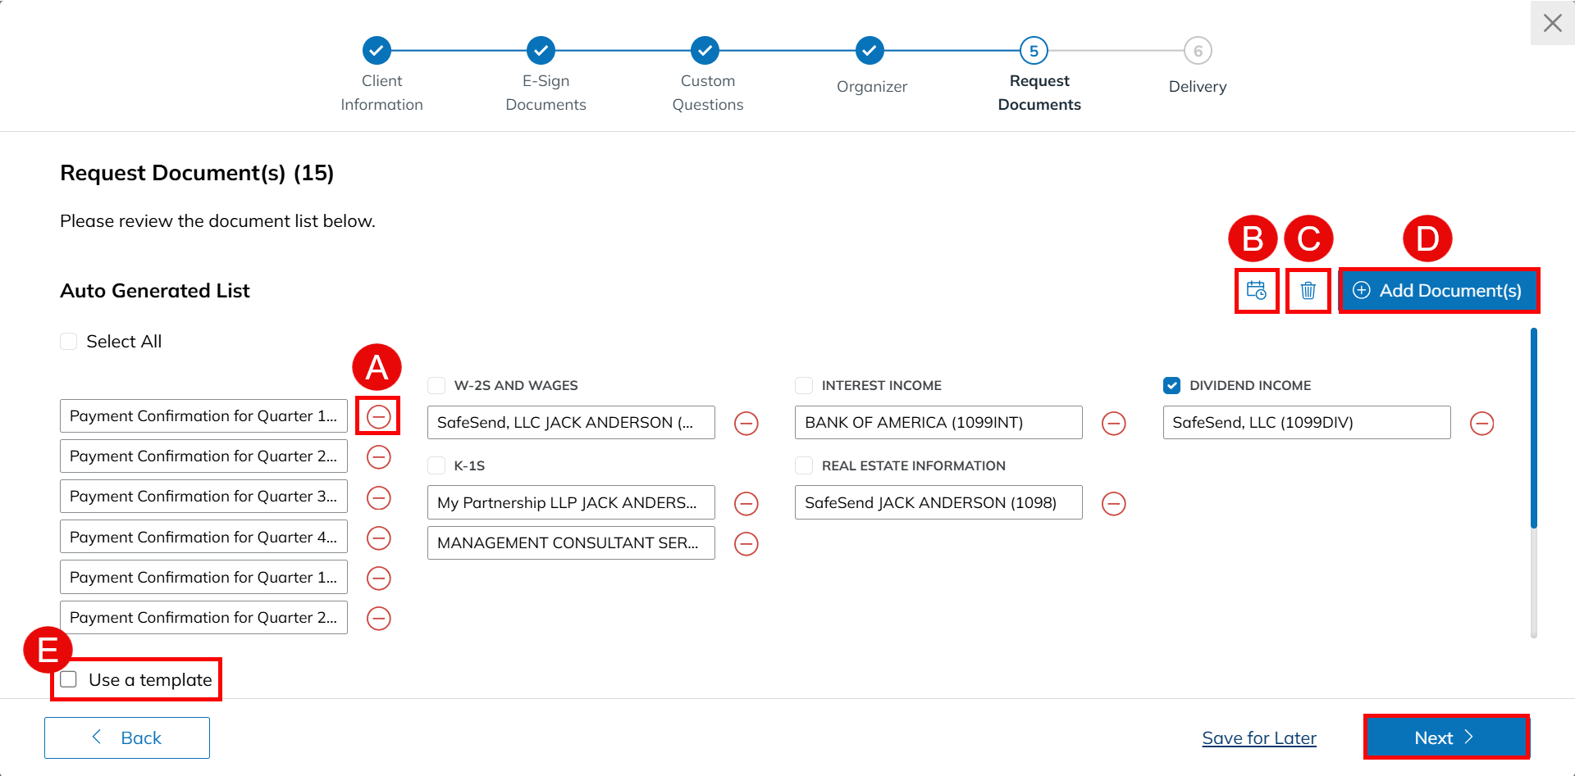Check the W-2S AND WAGES category
This screenshot has height=776, width=1575.
[x=436, y=385]
